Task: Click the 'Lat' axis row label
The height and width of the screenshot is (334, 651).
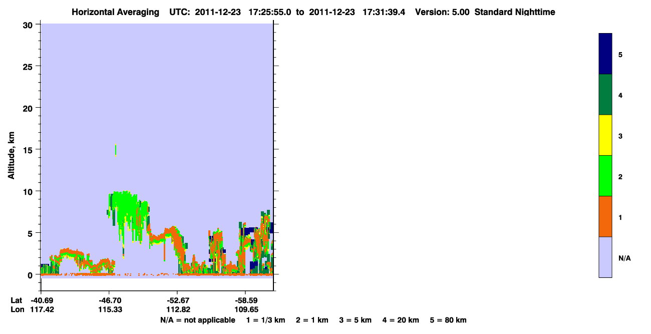Action: click(16, 300)
